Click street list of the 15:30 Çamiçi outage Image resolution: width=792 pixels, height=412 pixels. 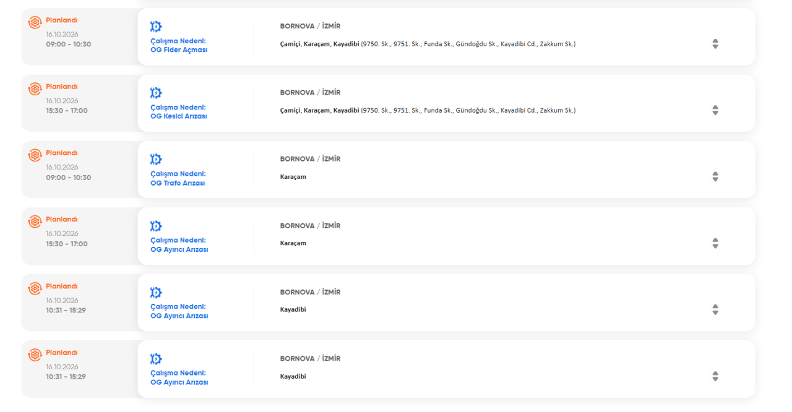pos(468,110)
